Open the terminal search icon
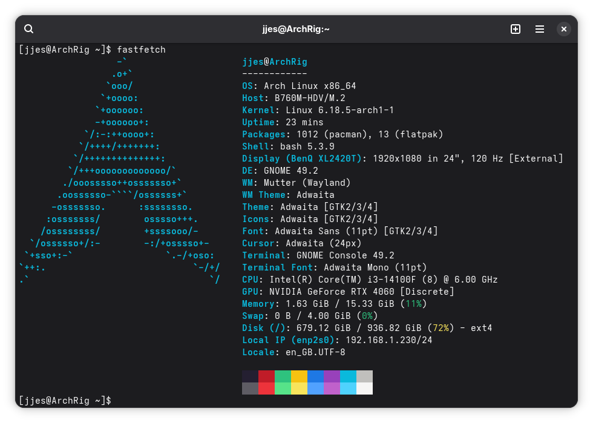 29,29
